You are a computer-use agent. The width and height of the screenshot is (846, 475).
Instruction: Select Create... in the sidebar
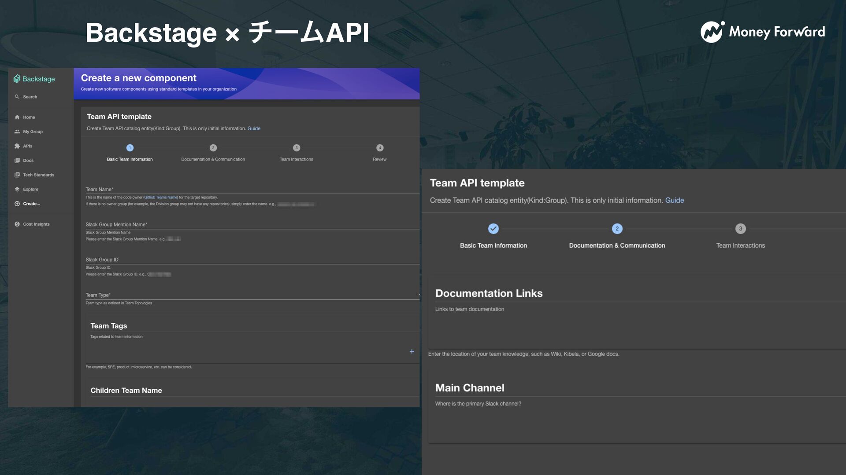coord(32,204)
